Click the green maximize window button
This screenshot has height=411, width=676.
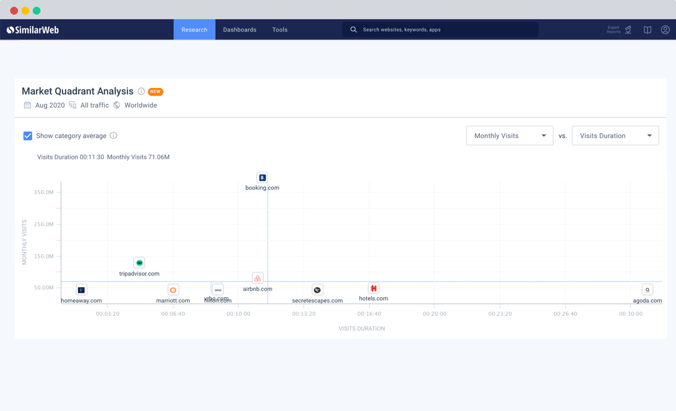37,11
